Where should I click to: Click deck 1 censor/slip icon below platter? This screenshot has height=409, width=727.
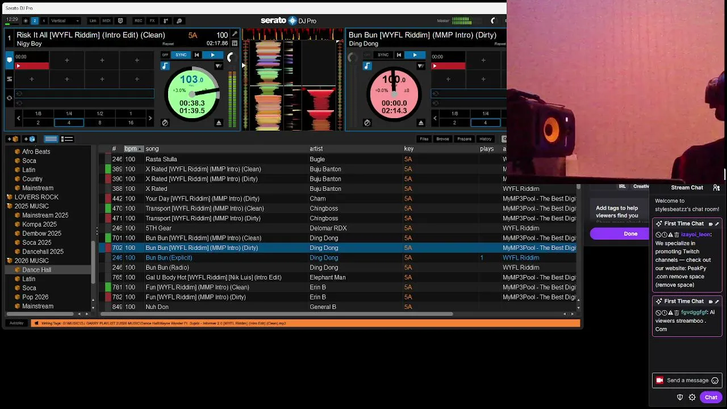point(165,123)
